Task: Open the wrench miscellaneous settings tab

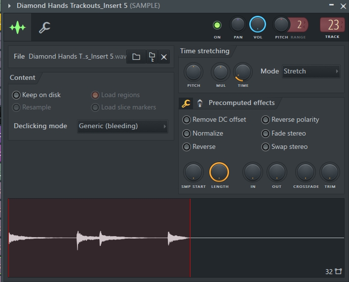Action: [45, 27]
